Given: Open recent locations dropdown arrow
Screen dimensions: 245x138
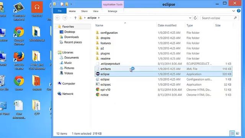Looking at the screenshot, I should [x=70, y=18].
